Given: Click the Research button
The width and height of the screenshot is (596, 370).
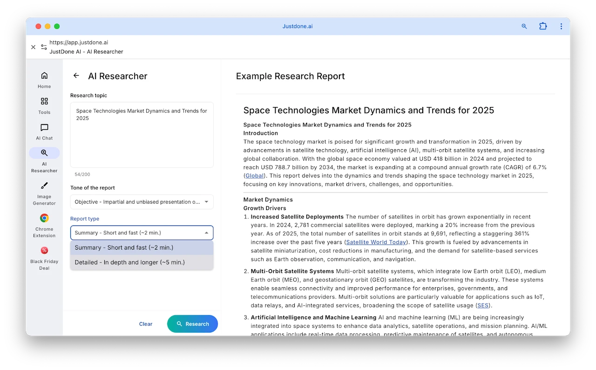Looking at the screenshot, I should tap(192, 324).
